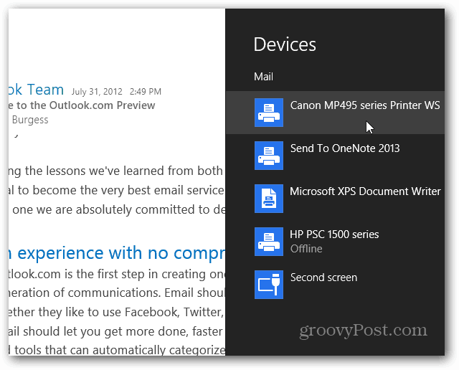
Task: Click the Outlook Team sender name
Action: click(x=37, y=90)
